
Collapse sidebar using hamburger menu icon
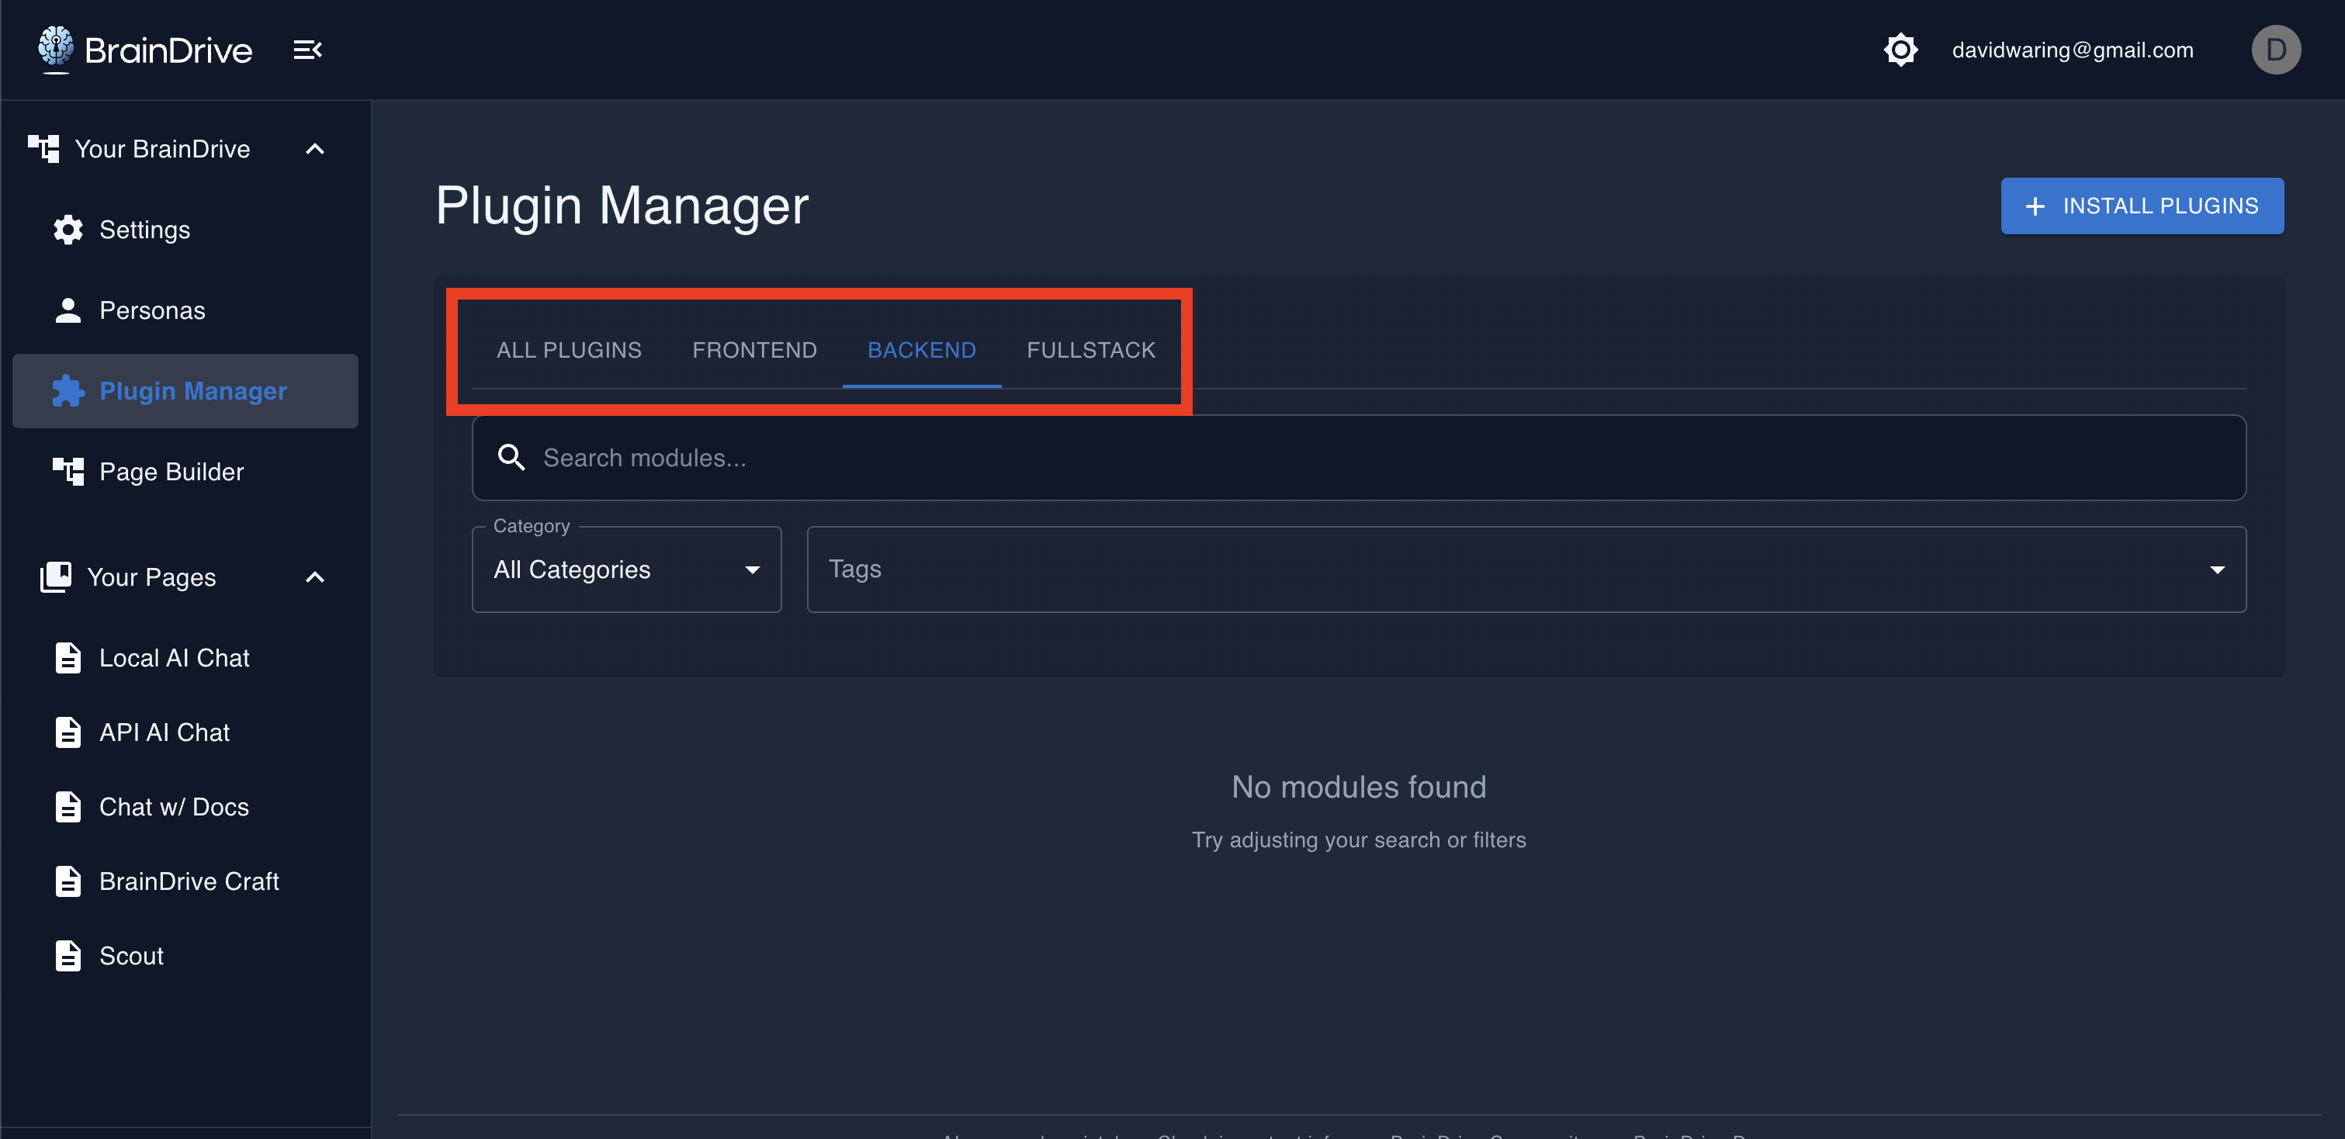tap(307, 50)
